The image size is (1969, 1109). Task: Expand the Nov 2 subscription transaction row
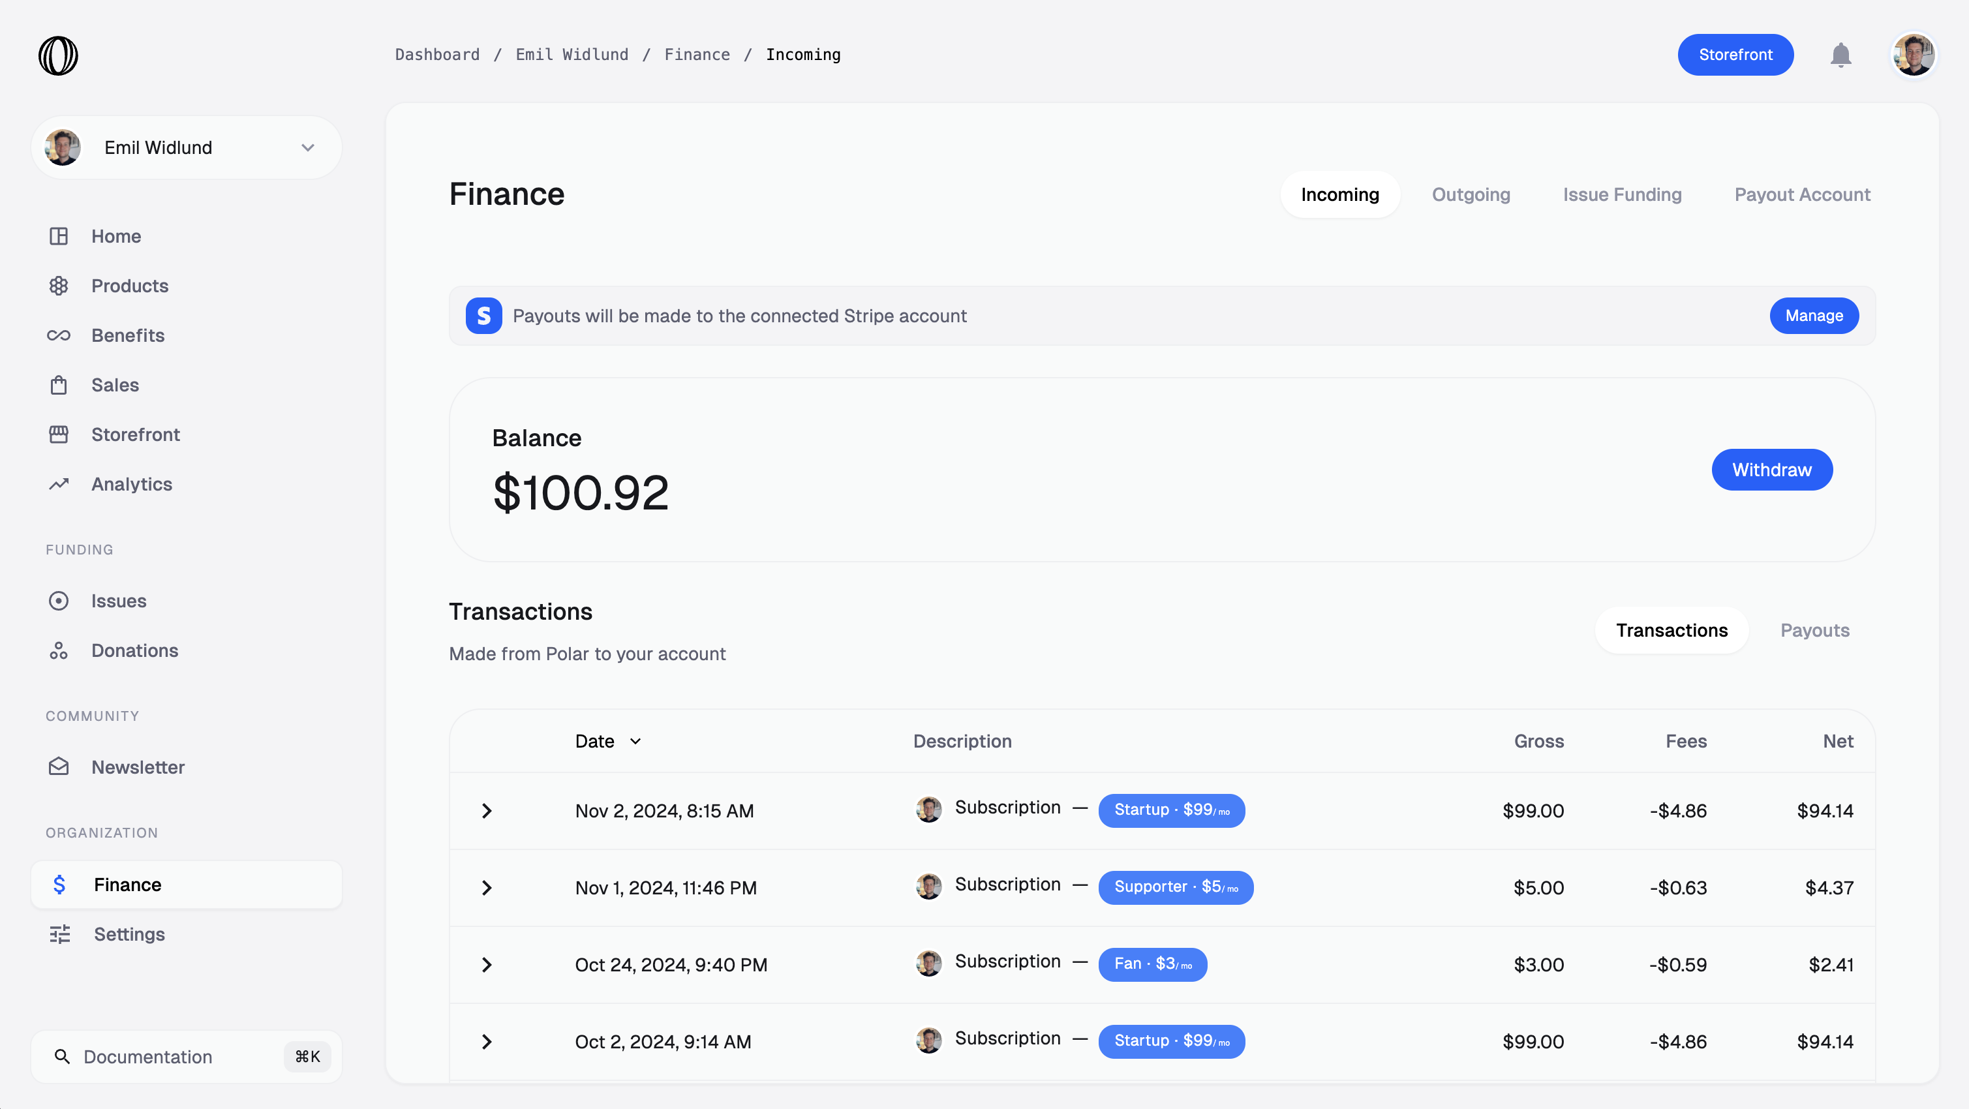[x=486, y=811]
